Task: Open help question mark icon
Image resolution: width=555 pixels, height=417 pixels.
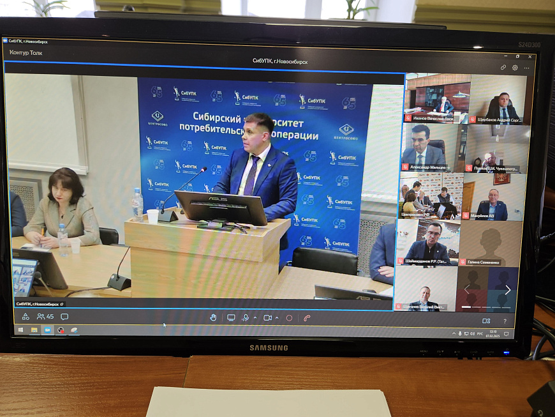Action: pos(505,321)
